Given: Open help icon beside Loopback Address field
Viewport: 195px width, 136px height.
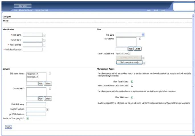Looking at the screenshot, I should [47, 110].
